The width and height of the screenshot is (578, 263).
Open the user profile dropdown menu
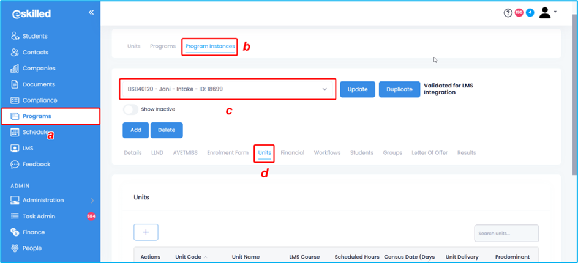[x=547, y=13]
